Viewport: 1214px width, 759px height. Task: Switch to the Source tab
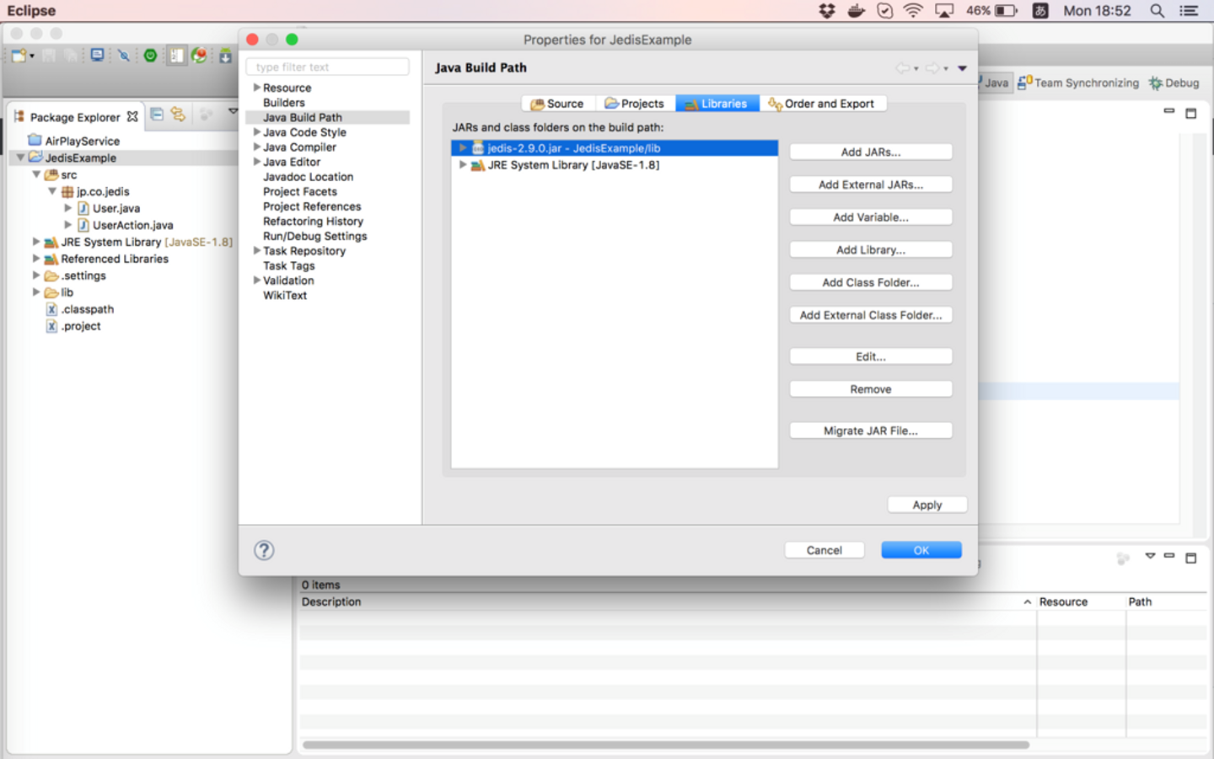tap(558, 104)
